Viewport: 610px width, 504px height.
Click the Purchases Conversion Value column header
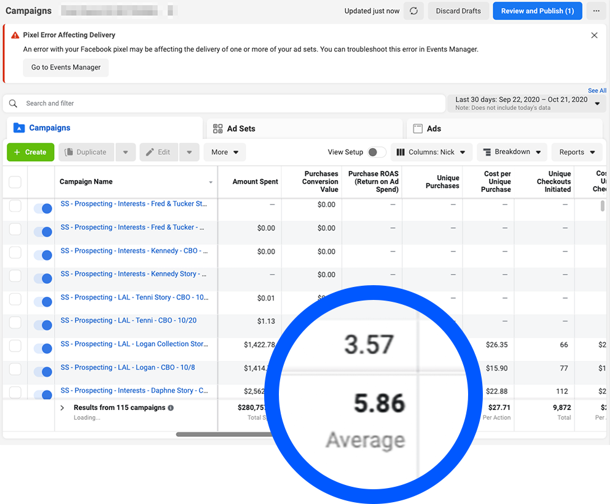[320, 182]
